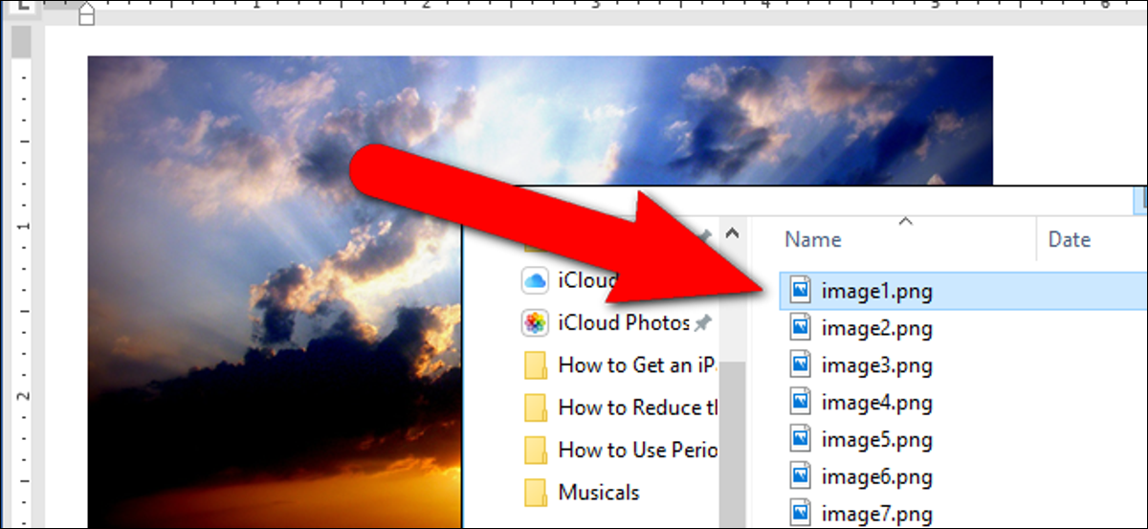Sort files by the Date column
Viewport: 1148px width, 529px height.
tap(1070, 239)
